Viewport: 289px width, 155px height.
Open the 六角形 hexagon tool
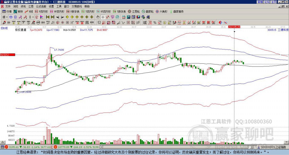coord(162,11)
